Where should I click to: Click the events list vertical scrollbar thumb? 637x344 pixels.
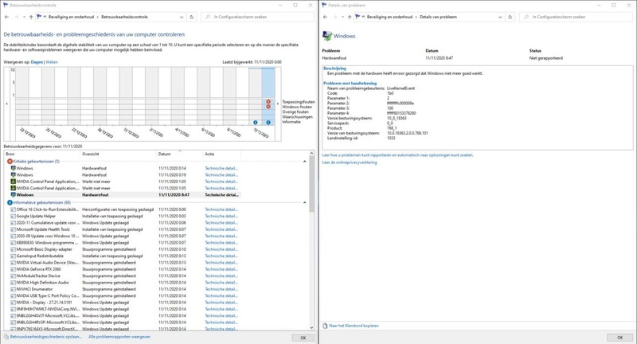pos(311,184)
